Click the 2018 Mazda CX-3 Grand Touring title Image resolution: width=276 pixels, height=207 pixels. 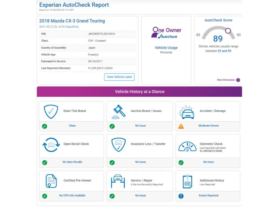point(72,21)
